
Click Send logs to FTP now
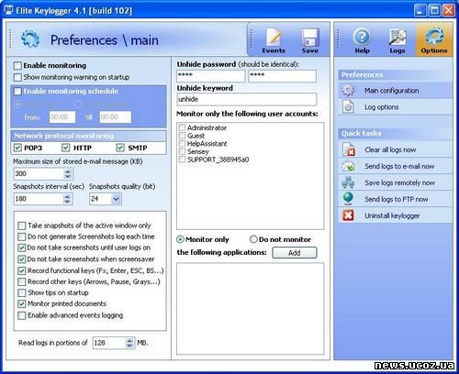[395, 199]
